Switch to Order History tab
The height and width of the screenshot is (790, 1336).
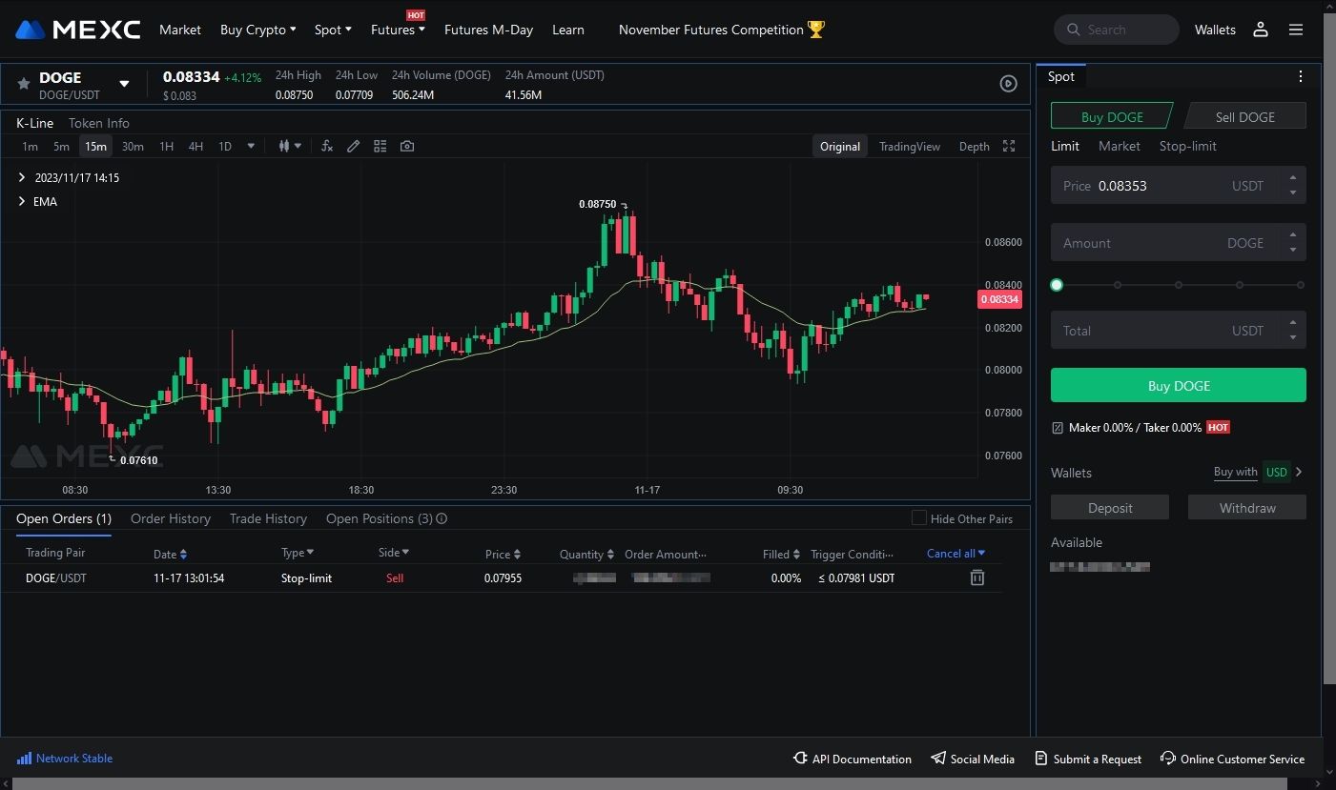[x=171, y=518]
